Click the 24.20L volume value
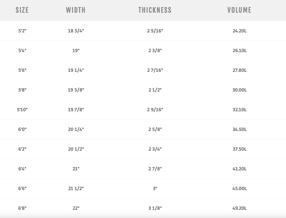286x218 pixels. [x=240, y=31]
